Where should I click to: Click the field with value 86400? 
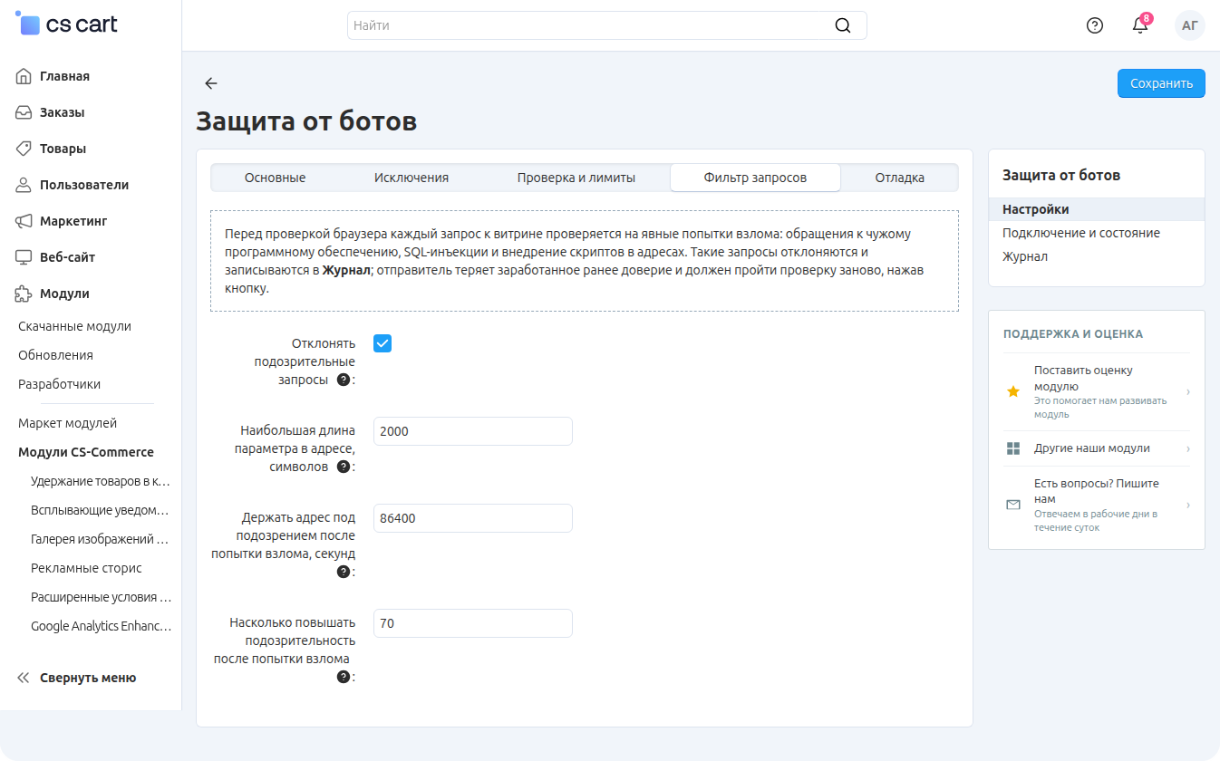point(473,518)
